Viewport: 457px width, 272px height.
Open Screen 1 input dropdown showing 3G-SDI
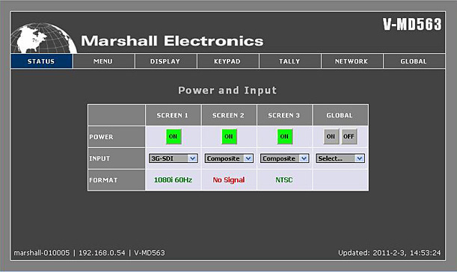tap(173, 158)
